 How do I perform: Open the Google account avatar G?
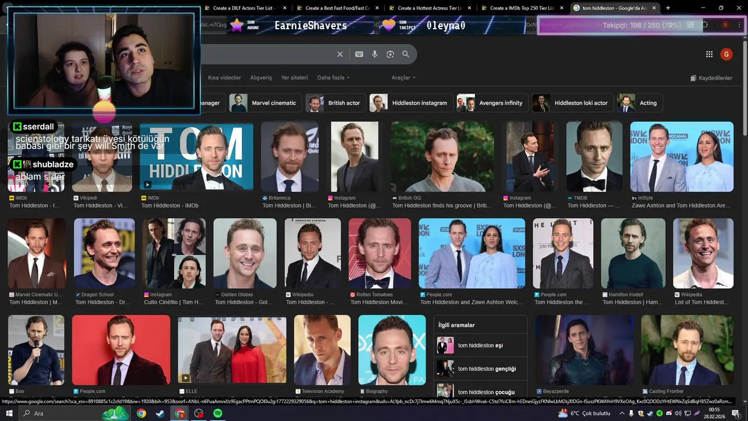click(726, 54)
